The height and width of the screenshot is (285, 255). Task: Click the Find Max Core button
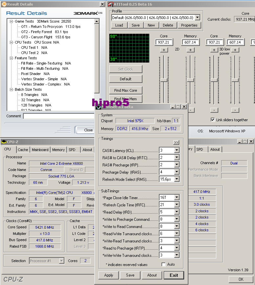pyautogui.click(x=126, y=90)
